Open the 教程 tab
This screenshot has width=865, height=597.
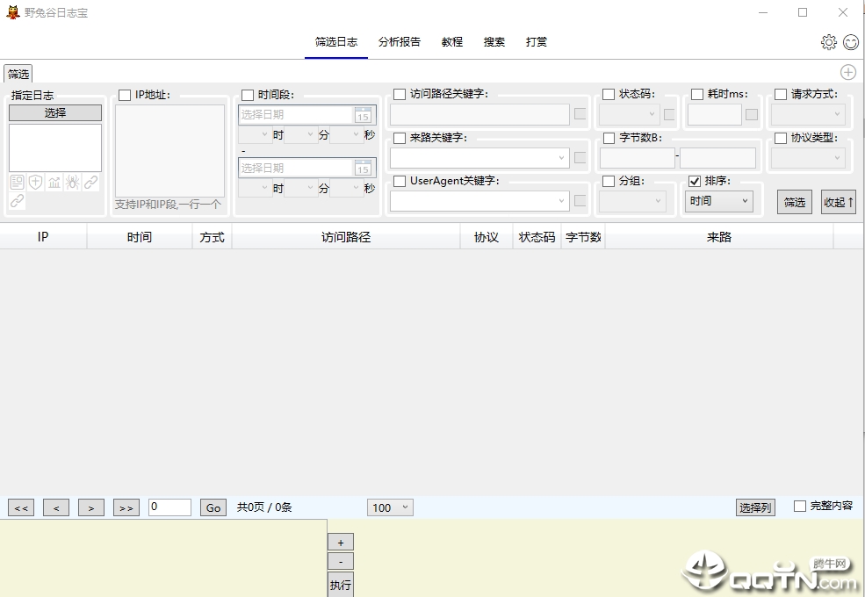[451, 42]
